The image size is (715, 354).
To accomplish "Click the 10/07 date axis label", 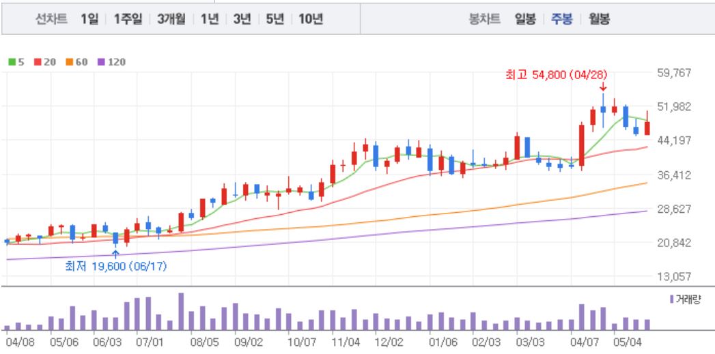I will pyautogui.click(x=303, y=342).
